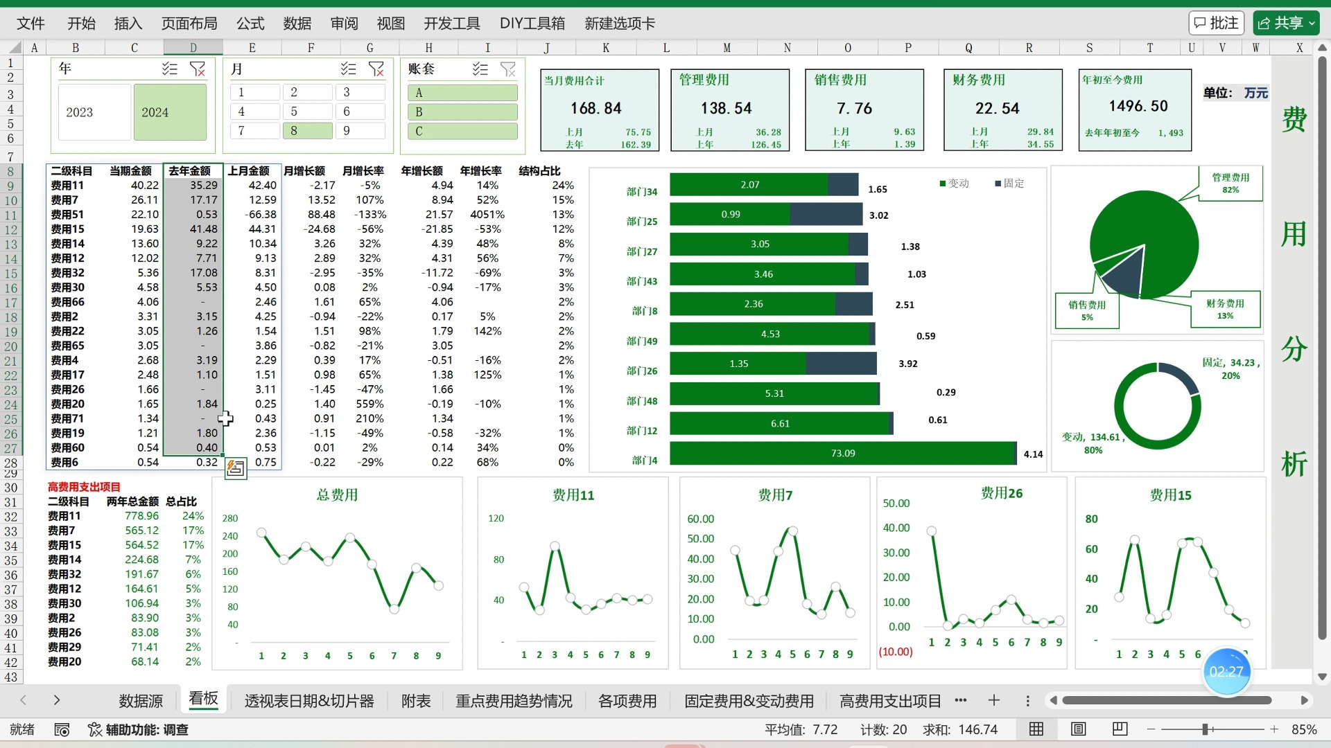Image resolution: width=1331 pixels, height=748 pixels.
Task: Zoom out with the minus icon
Action: coord(1151,729)
